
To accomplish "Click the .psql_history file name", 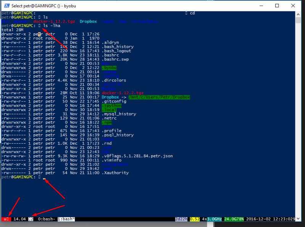I will tap(118, 135).
